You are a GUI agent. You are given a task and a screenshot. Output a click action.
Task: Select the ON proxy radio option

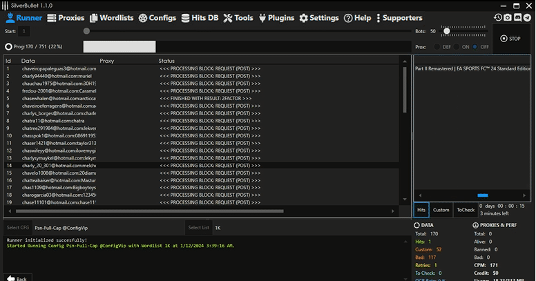[x=456, y=47]
